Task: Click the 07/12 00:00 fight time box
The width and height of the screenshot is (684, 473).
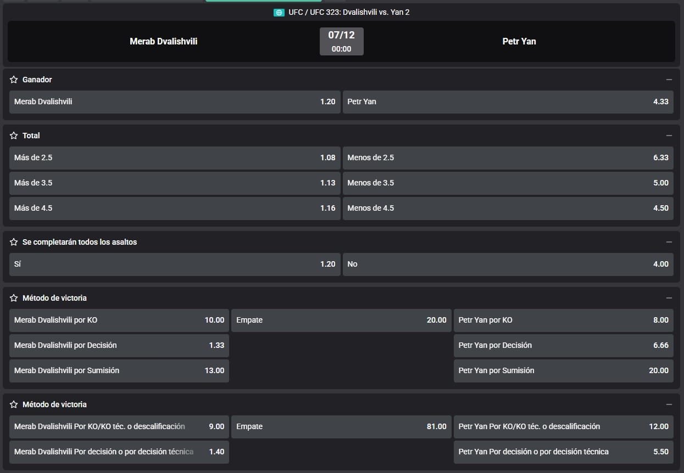Action: 341,42
